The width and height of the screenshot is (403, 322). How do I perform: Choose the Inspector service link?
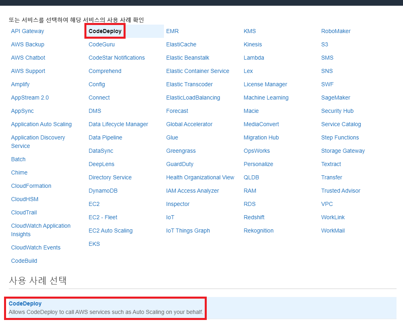(x=178, y=204)
